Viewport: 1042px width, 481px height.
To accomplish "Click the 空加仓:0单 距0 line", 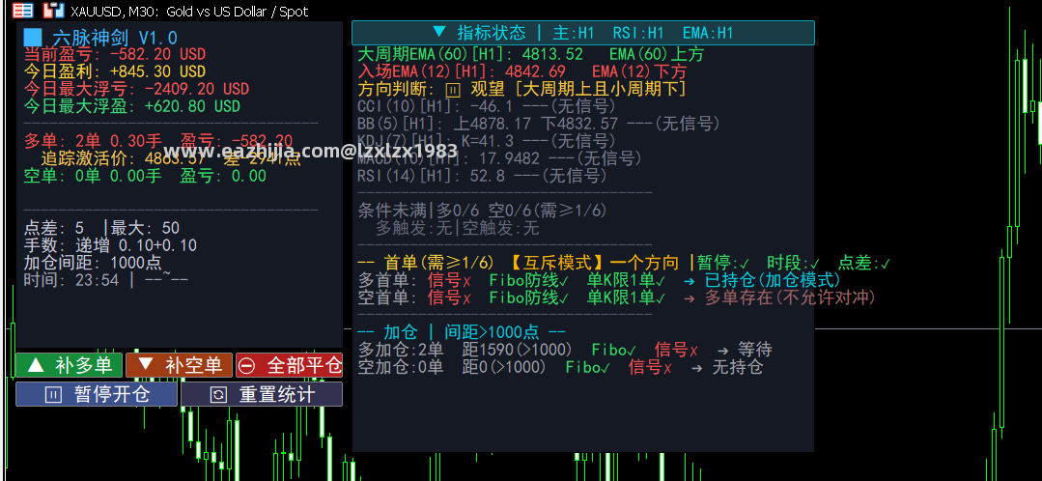I will [561, 367].
